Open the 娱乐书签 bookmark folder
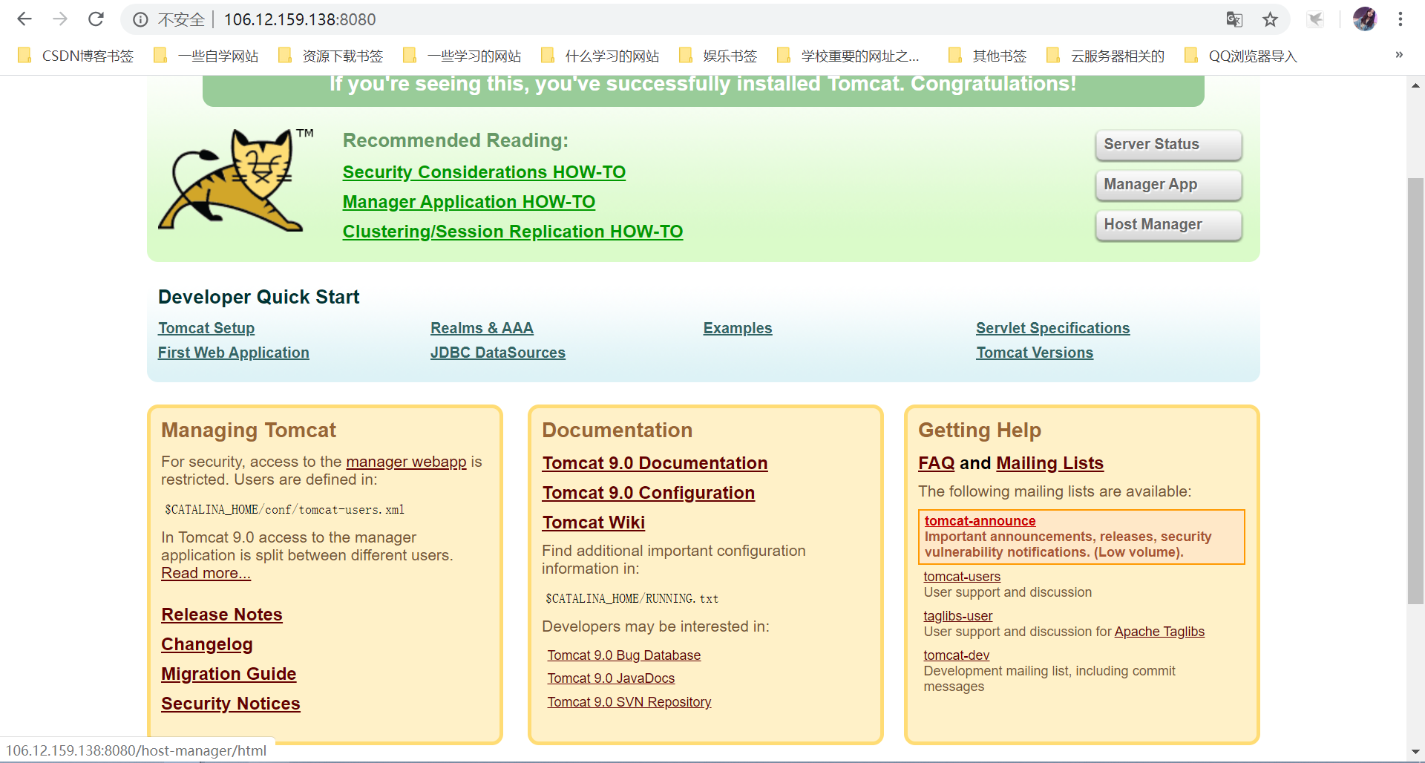 click(718, 56)
